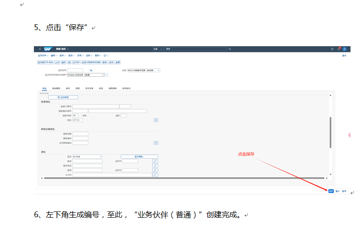361x251 pixels.
Task: Click the SAP logo
Action: point(48,49)
